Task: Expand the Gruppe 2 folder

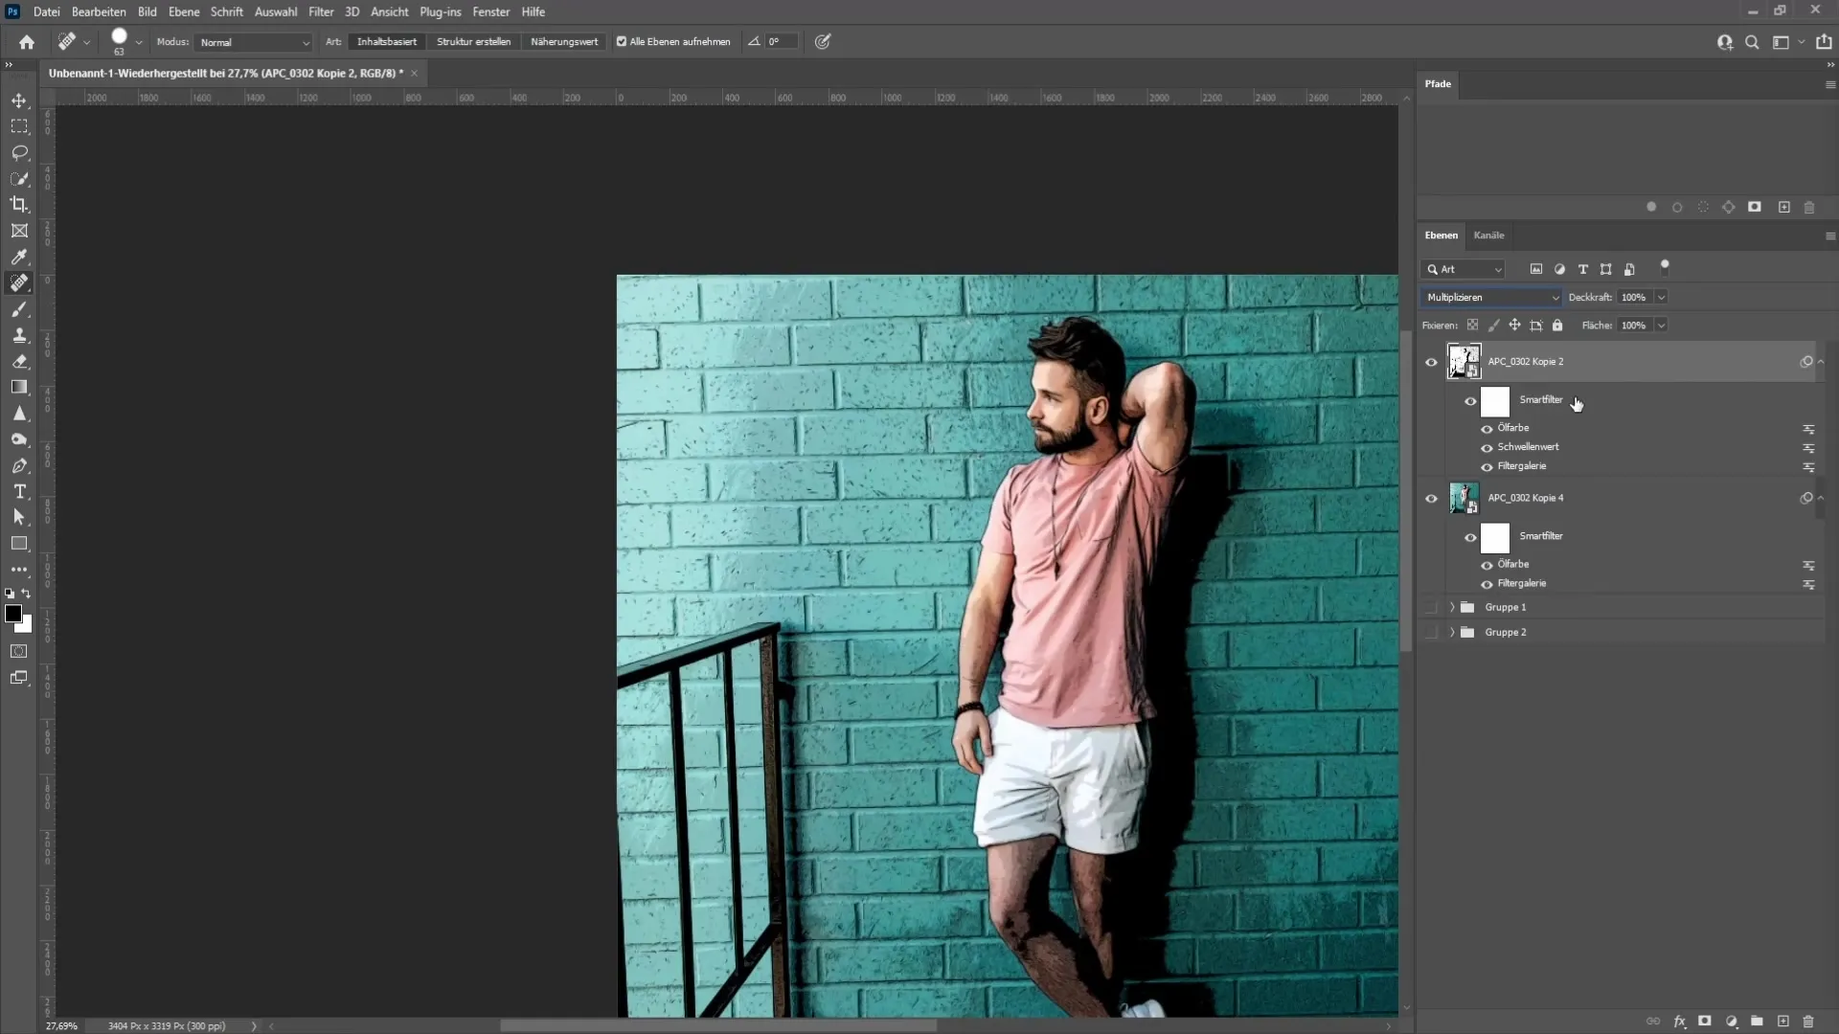Action: pyautogui.click(x=1452, y=632)
